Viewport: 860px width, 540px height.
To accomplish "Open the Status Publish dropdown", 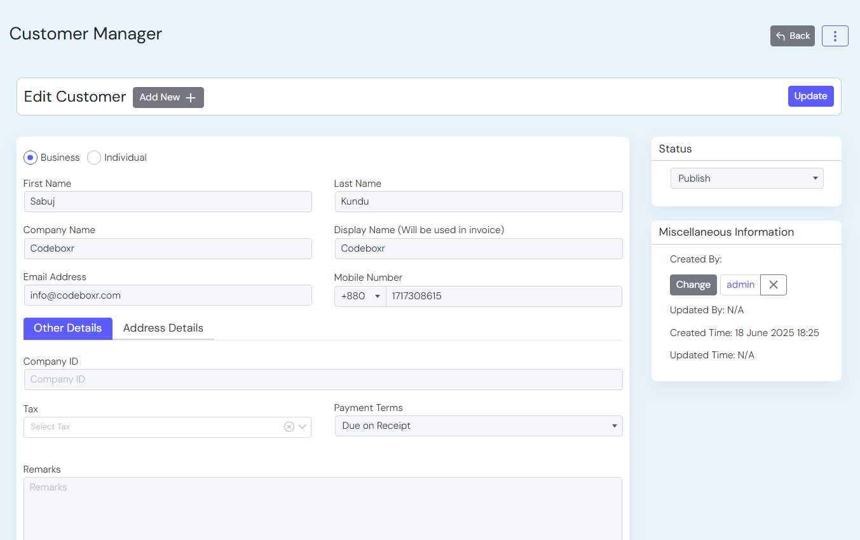I will pos(746,179).
